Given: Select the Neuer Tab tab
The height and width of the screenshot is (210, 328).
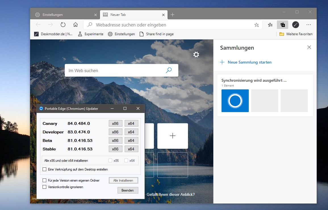Looking at the screenshot, I should [x=134, y=15].
